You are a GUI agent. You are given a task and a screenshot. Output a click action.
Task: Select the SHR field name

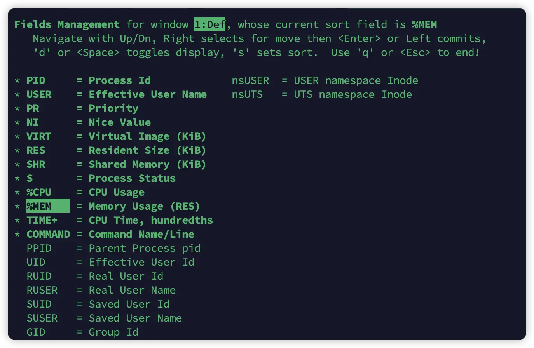tap(36, 164)
